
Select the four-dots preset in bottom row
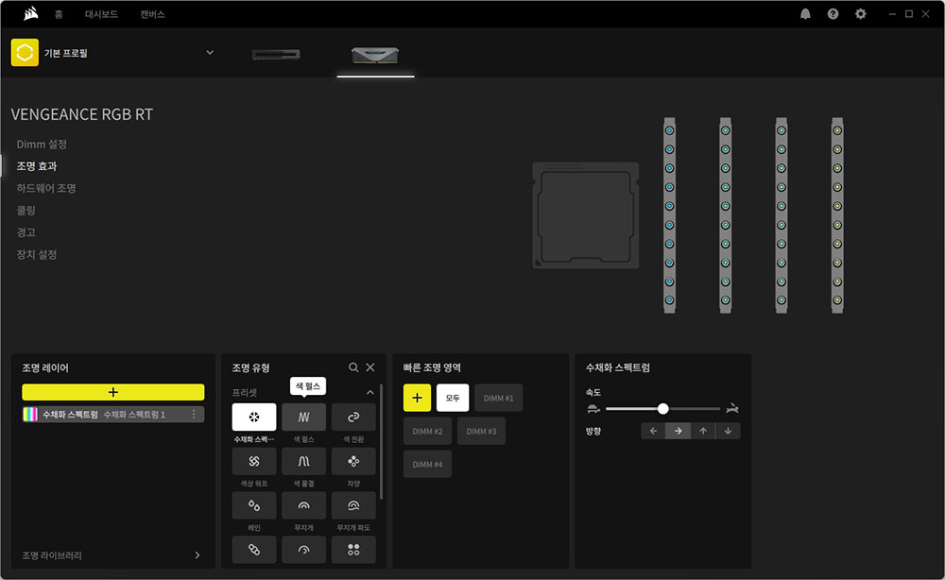point(353,549)
